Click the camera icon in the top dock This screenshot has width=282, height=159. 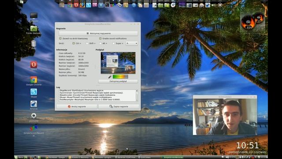[195, 5]
